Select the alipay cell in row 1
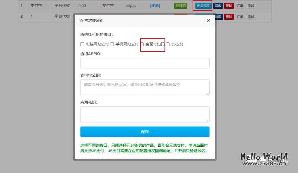298x173 pixels. coord(131,6)
